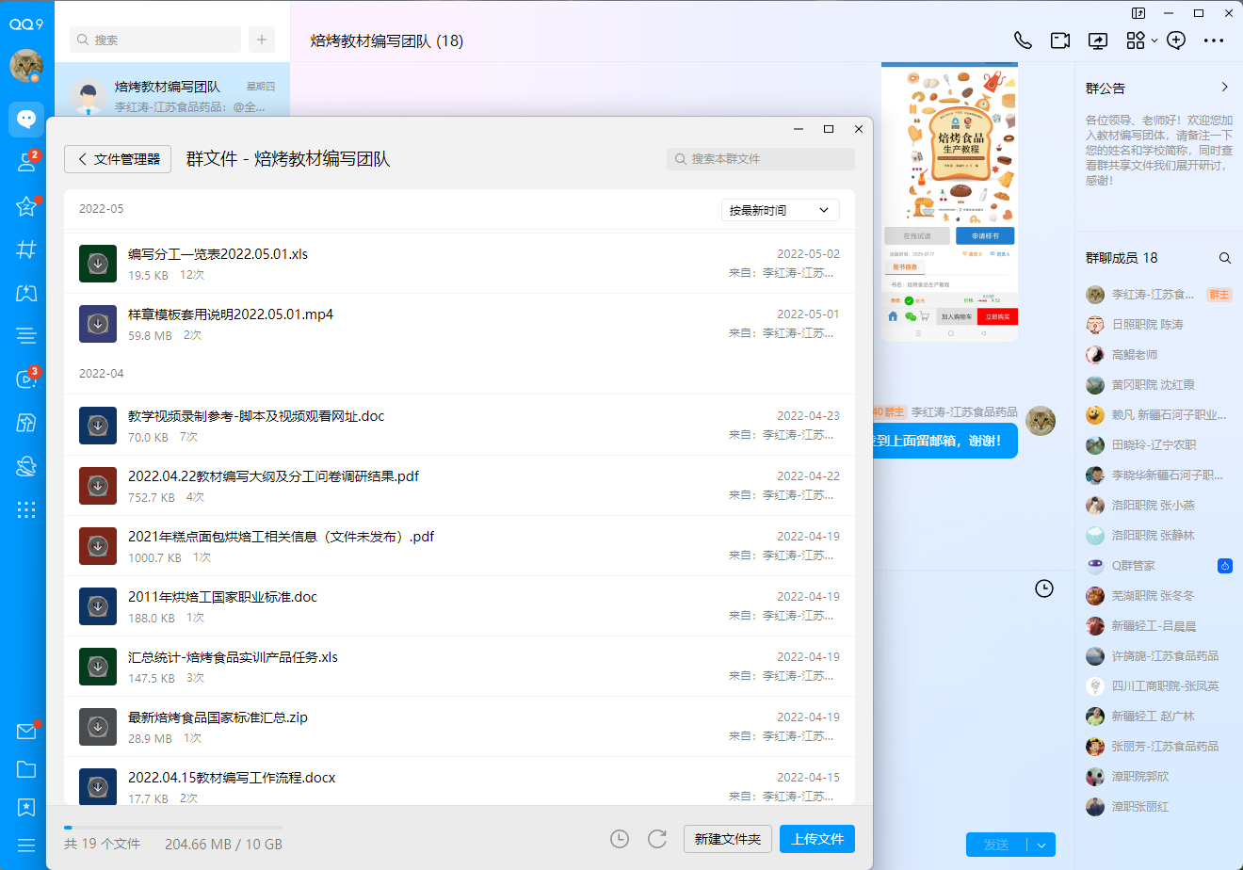Open the 按最新时间 sort dropdown
This screenshot has width=1243, height=870.
[x=780, y=210]
